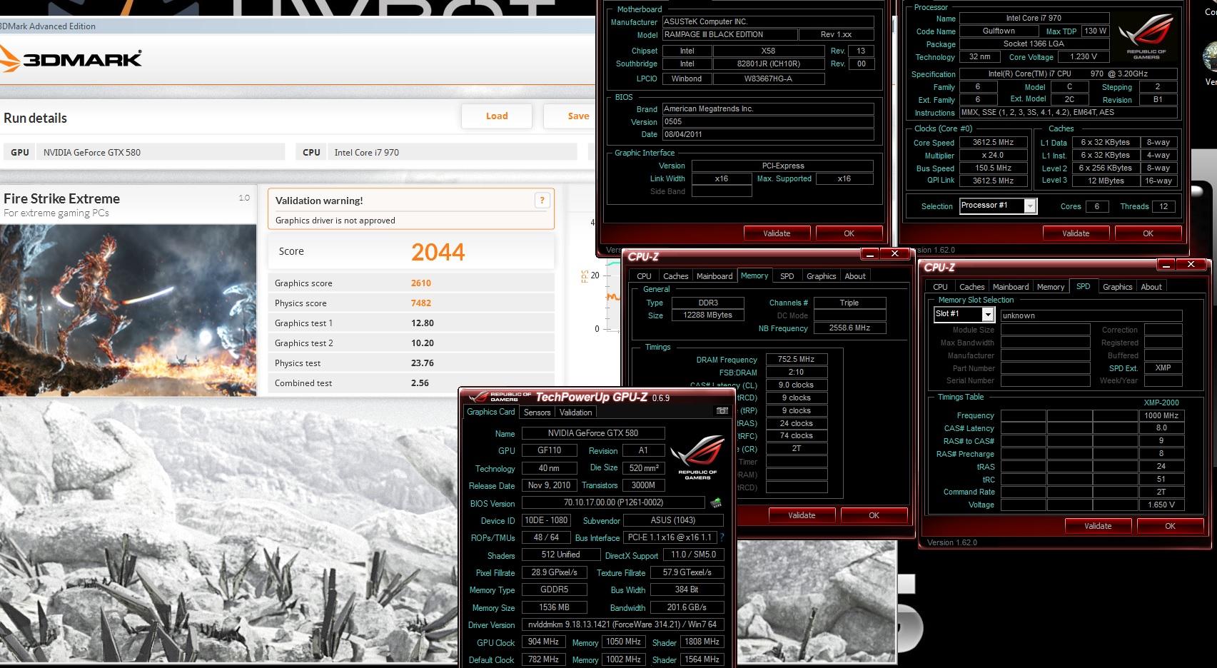Click the motherboard model RAMPAGE III BLACK EDITION

pyautogui.click(x=729, y=34)
